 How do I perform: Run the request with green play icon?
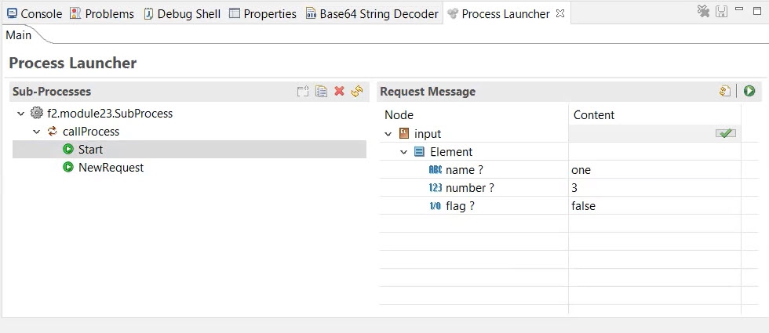(x=749, y=92)
